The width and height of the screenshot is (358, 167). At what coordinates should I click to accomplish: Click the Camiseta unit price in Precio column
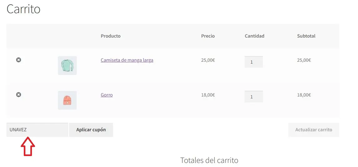click(x=208, y=60)
